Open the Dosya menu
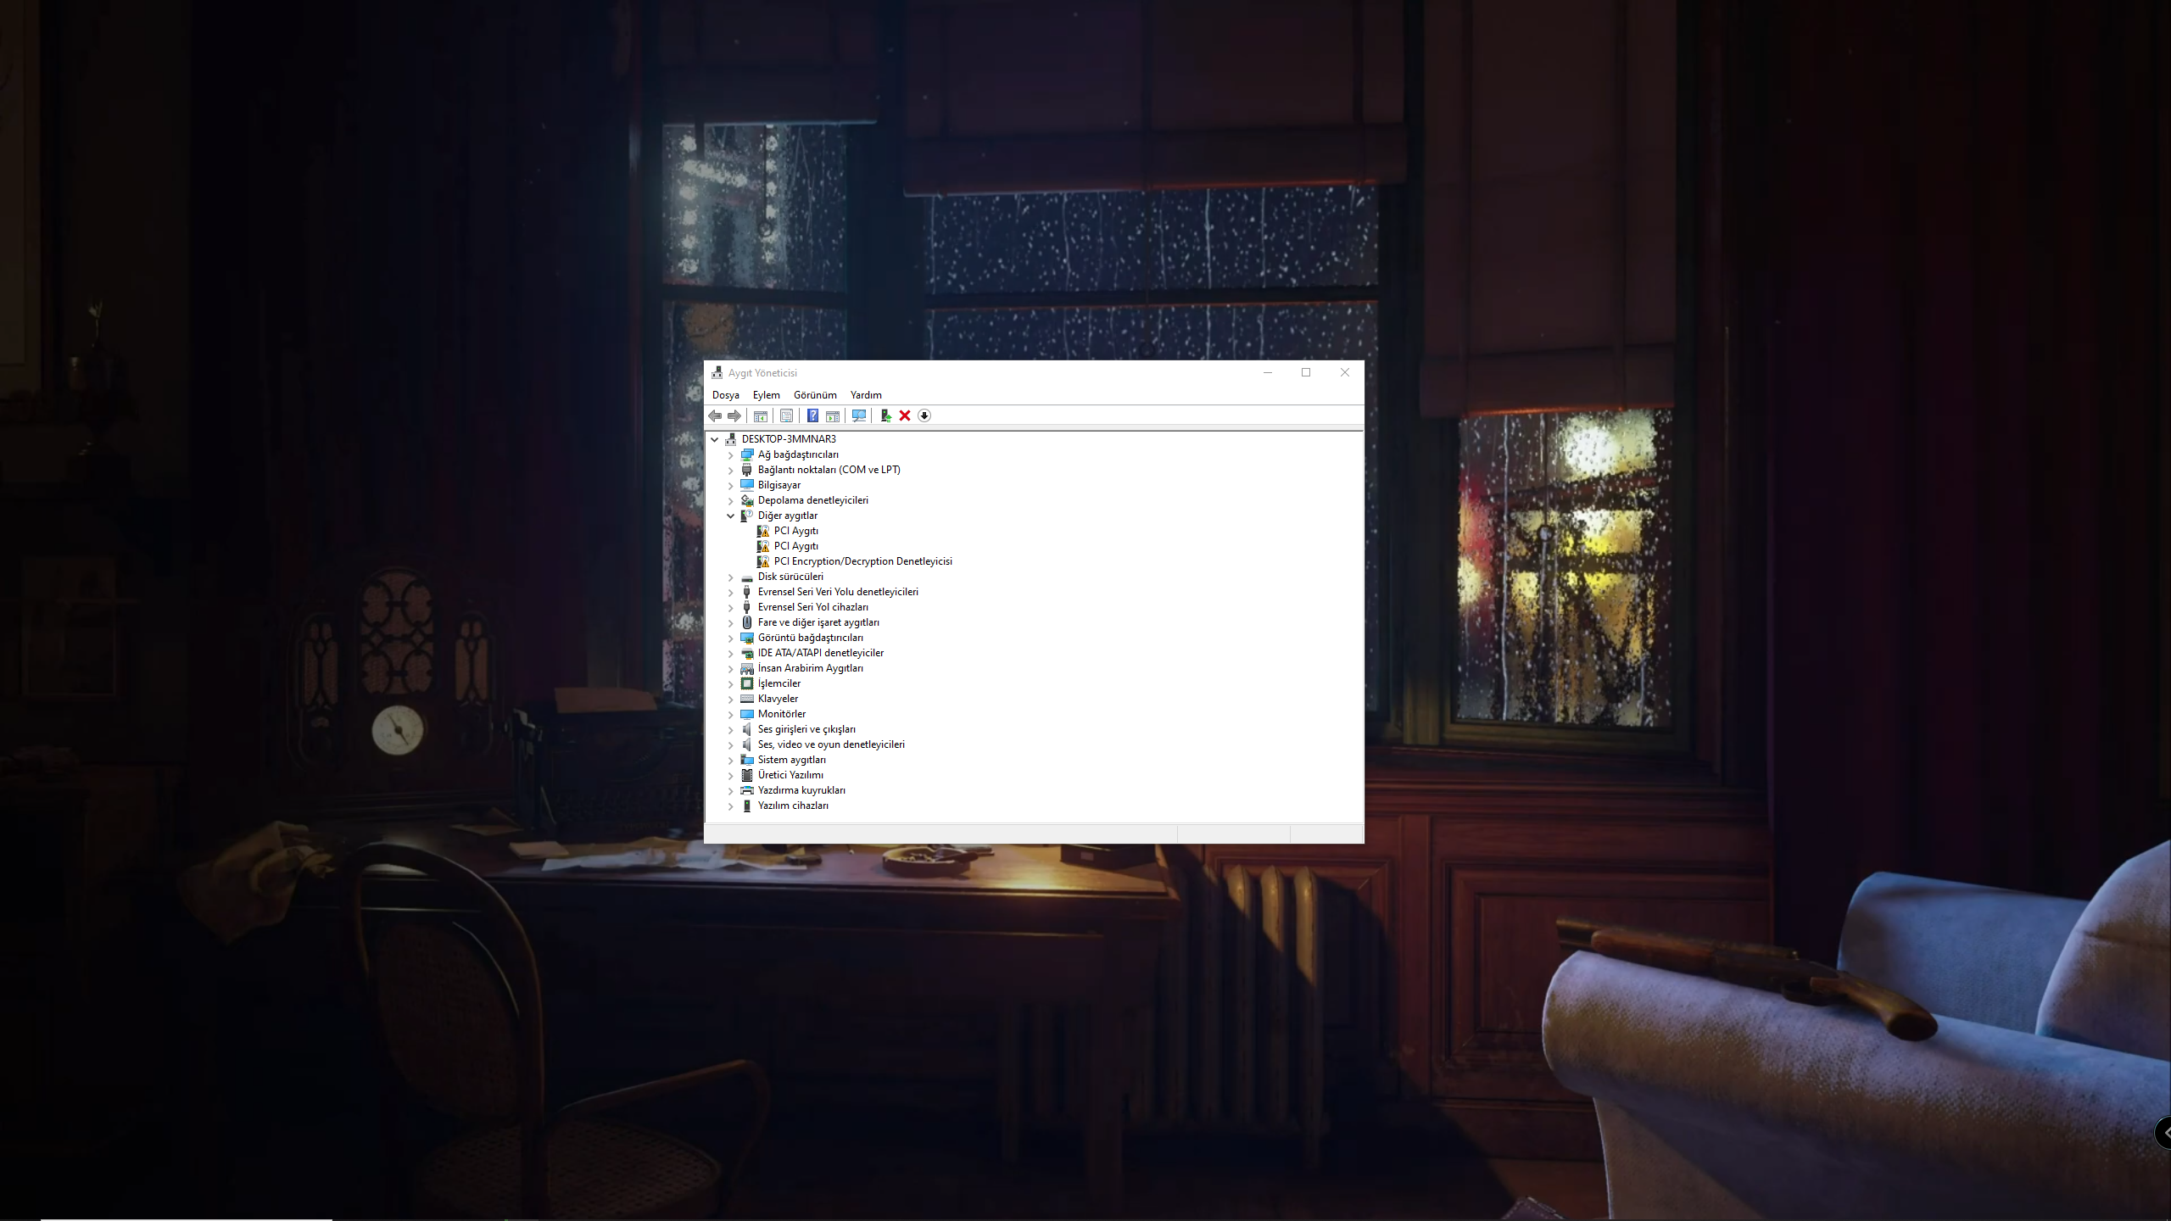The height and width of the screenshot is (1221, 2171). coord(725,395)
